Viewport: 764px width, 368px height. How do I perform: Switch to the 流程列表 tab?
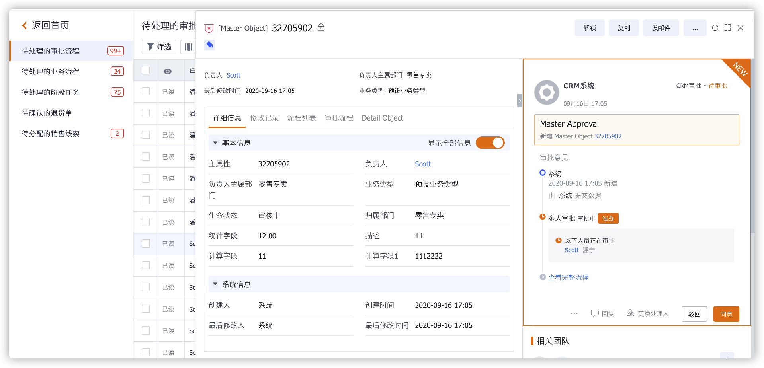[x=302, y=118]
